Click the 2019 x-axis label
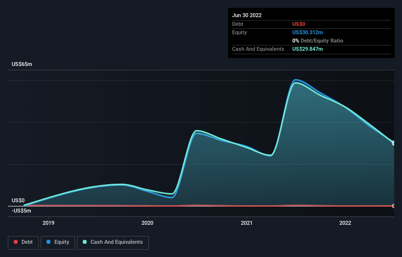 pyautogui.click(x=48, y=223)
